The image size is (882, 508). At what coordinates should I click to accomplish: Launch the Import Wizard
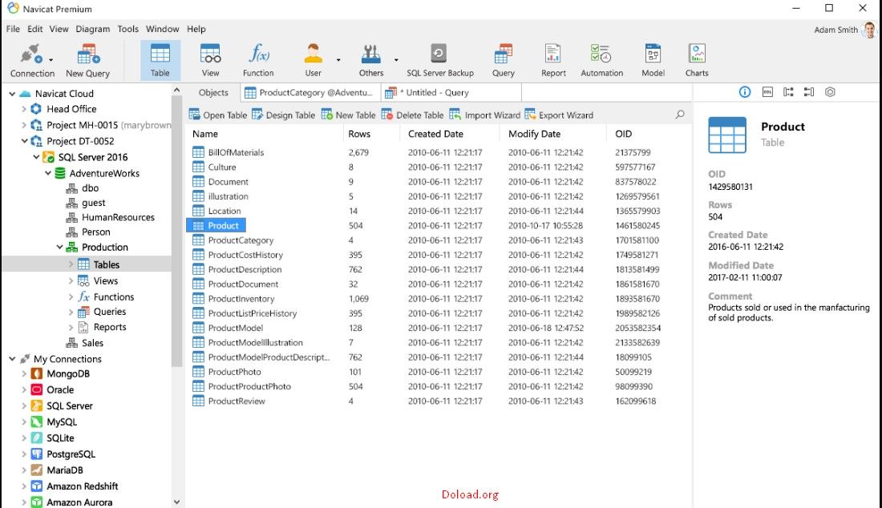pos(485,115)
